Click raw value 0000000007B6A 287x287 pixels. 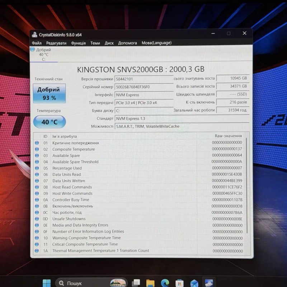227,212
